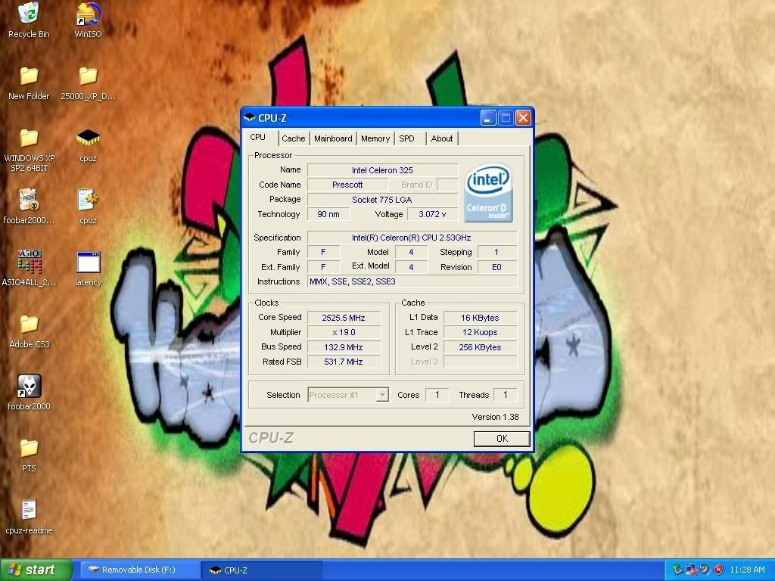This screenshot has height=581, width=775.
Task: Click the package value "Socket 775 LGA"
Action: (x=382, y=200)
